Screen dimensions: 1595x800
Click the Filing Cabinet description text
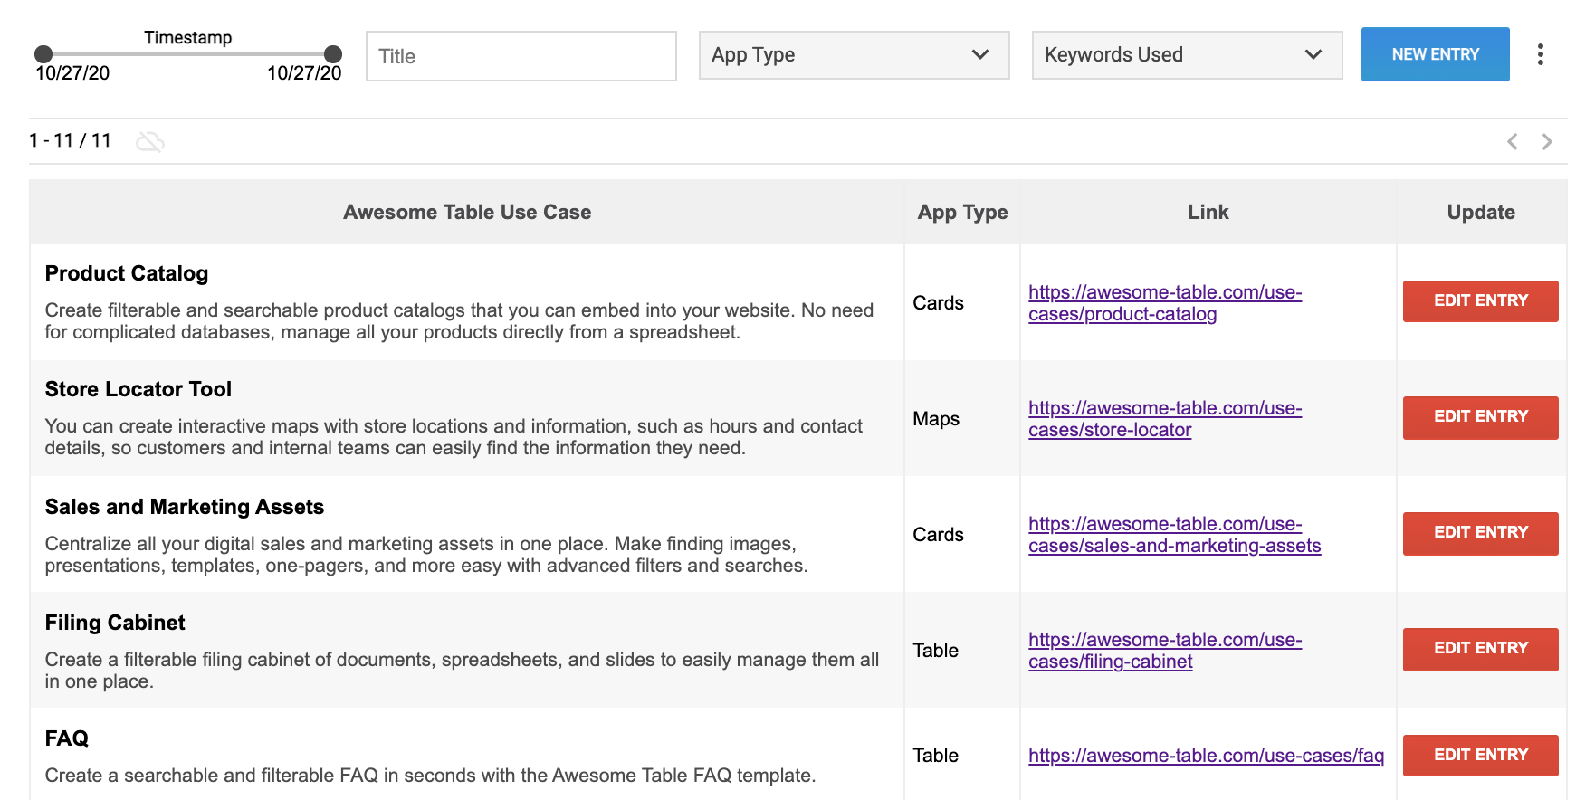pos(462,671)
